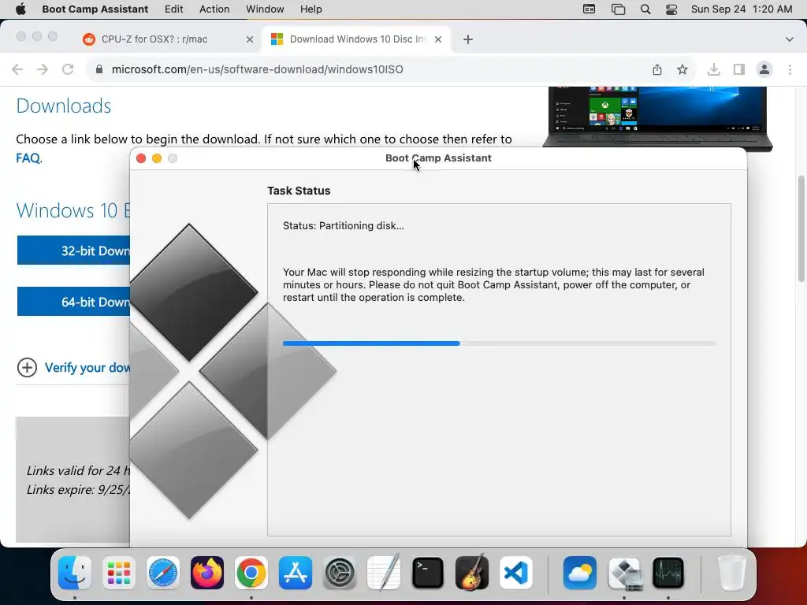Click the date and time in menu bar
The height and width of the screenshot is (605, 807).
coord(741,9)
